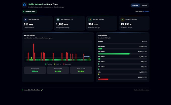Click the '5,332' count in 700–800ms row
This screenshot has width=171, height=105.
tap(141, 57)
